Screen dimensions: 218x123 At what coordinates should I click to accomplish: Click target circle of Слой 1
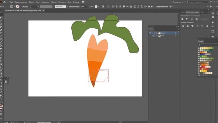point(176,36)
